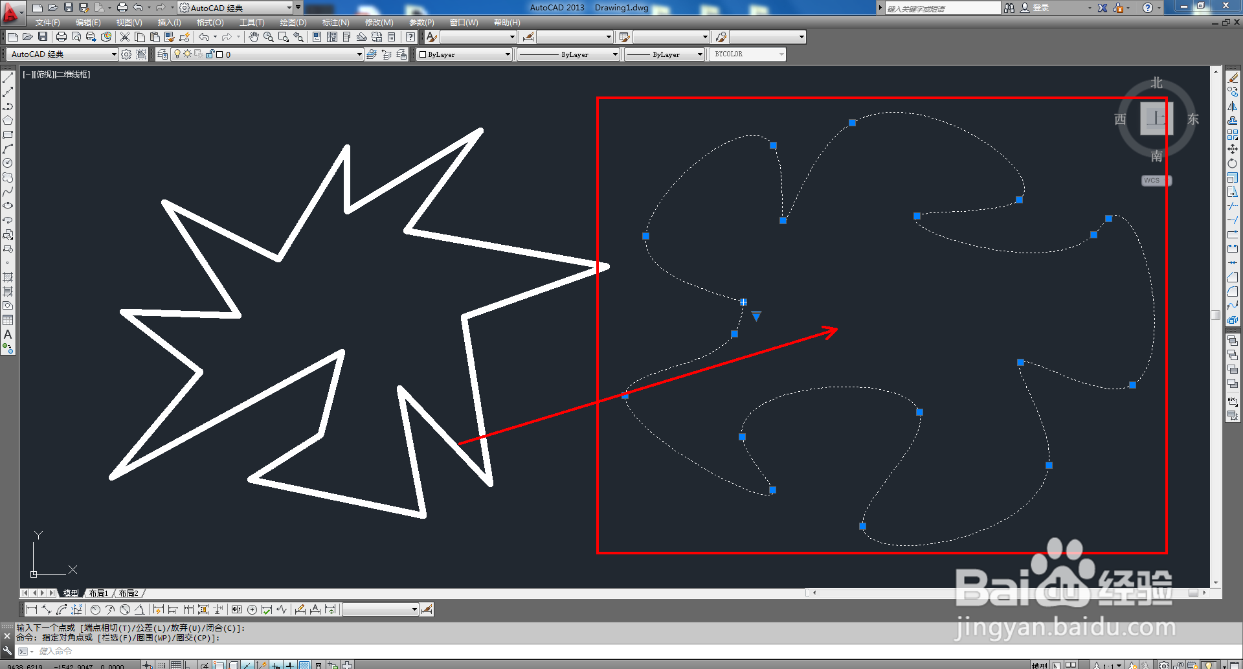Click the viewport label [-][俯视][二维线框]

point(56,74)
